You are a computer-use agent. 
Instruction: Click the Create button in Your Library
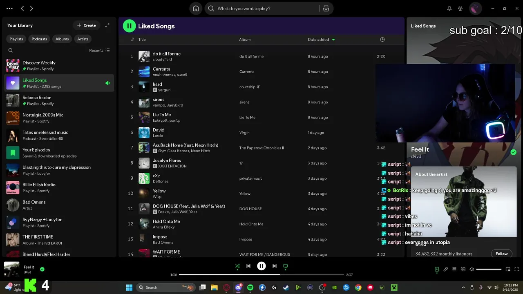86,25
